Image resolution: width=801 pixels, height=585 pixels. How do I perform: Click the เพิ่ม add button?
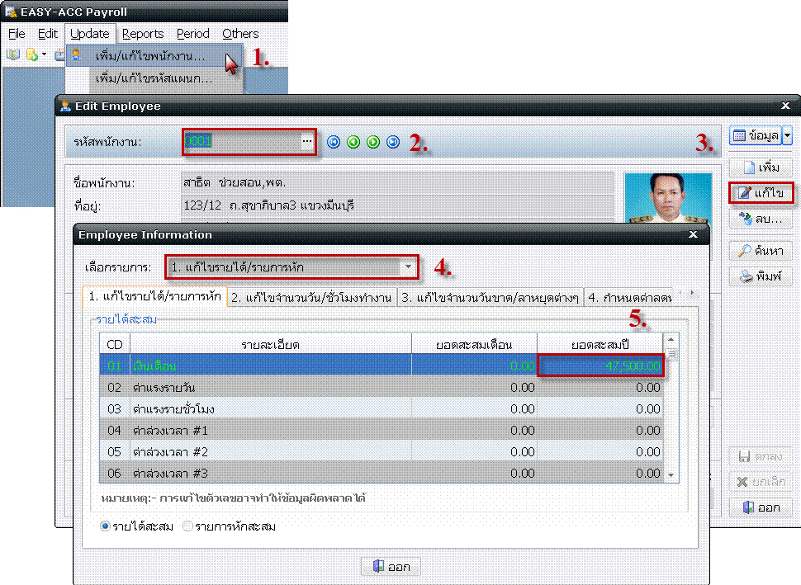[x=761, y=167]
